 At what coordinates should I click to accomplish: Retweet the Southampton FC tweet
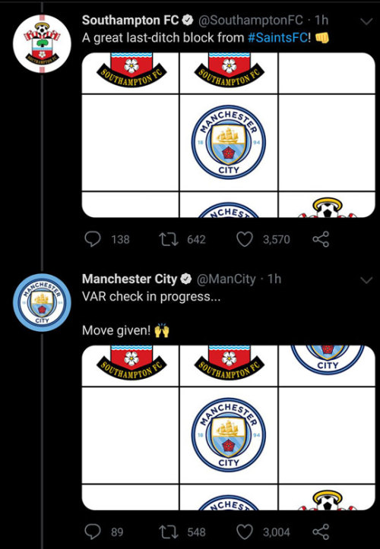coord(169,239)
